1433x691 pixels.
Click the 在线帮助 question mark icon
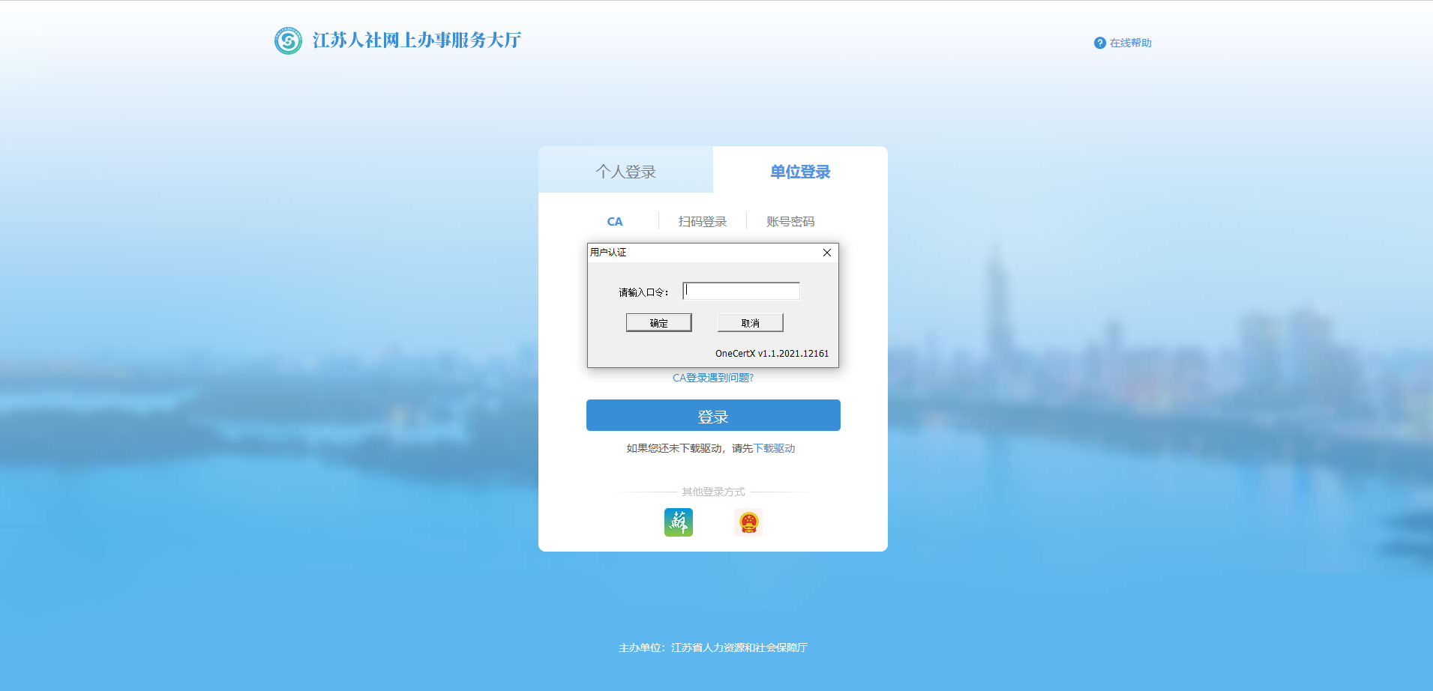[x=1100, y=43]
